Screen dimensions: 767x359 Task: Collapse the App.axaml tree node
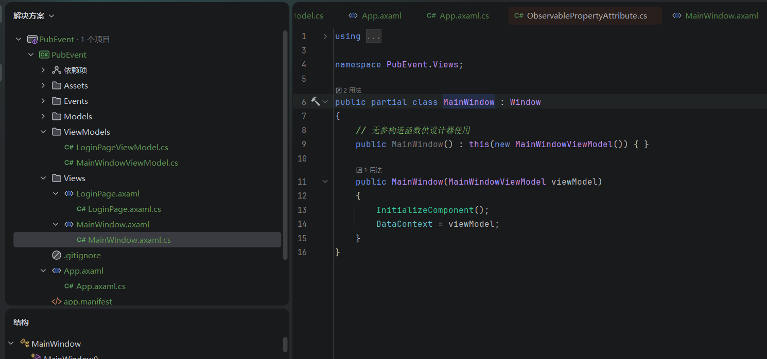click(x=43, y=271)
